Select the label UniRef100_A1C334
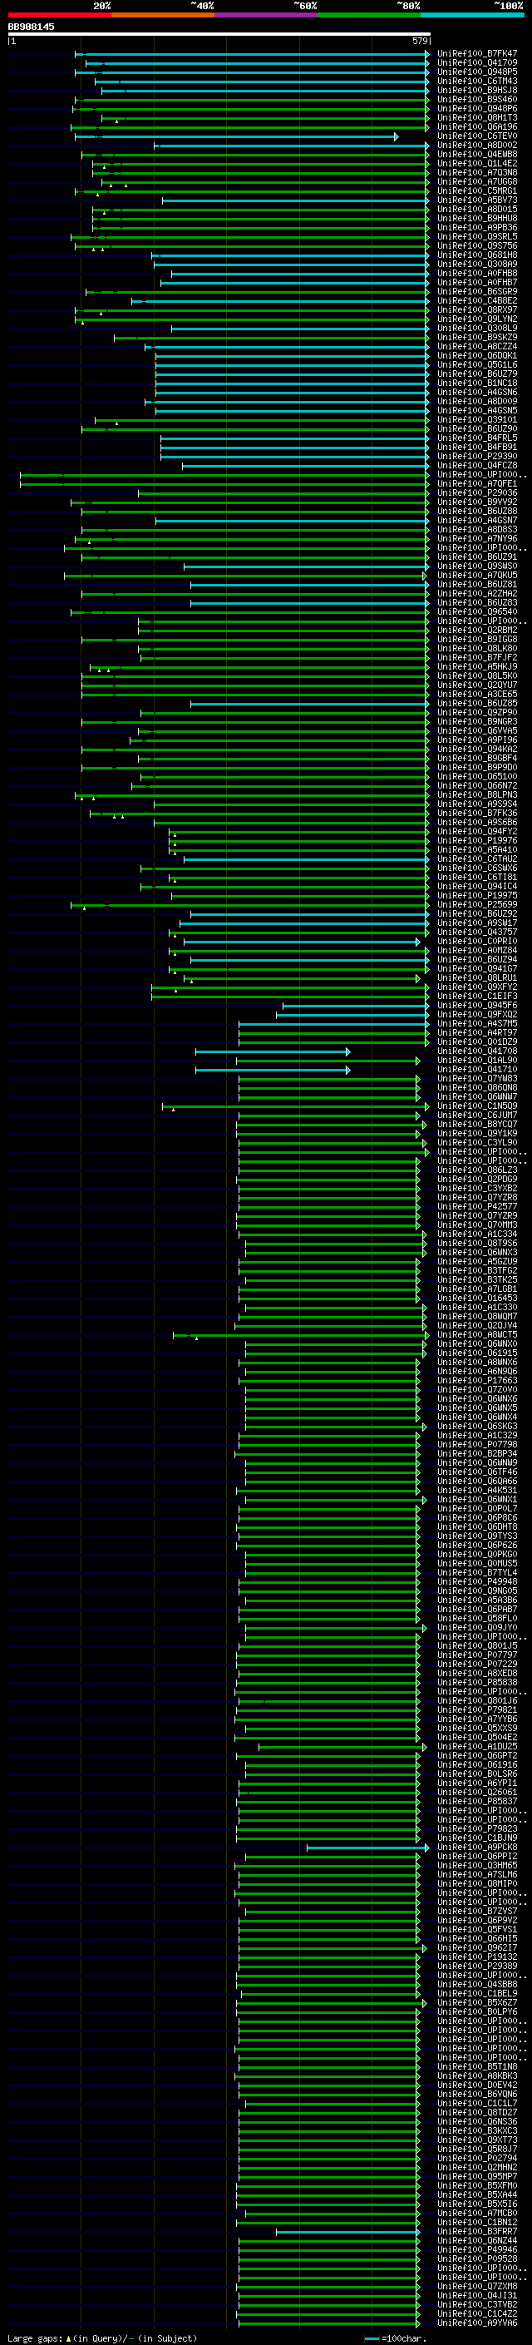The image size is (532, 2345). click(x=477, y=1234)
